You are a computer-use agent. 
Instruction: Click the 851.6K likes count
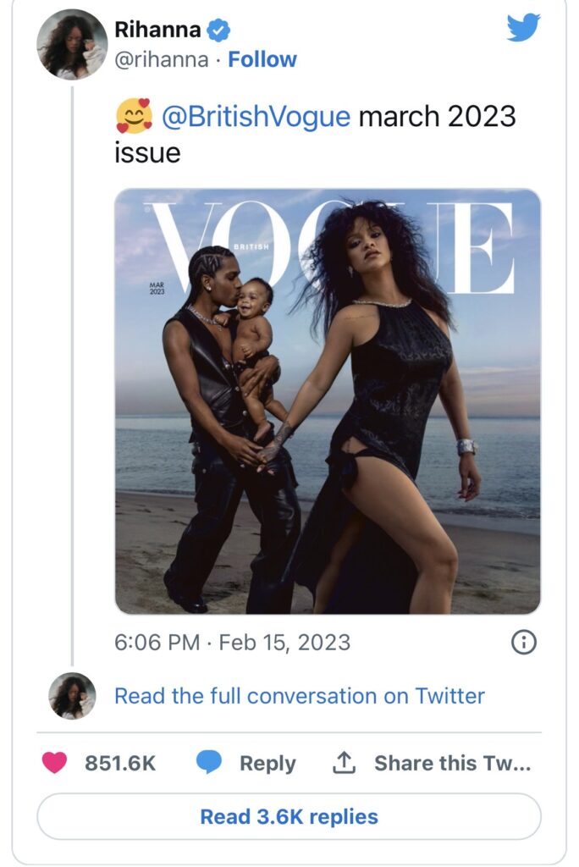coord(120,763)
